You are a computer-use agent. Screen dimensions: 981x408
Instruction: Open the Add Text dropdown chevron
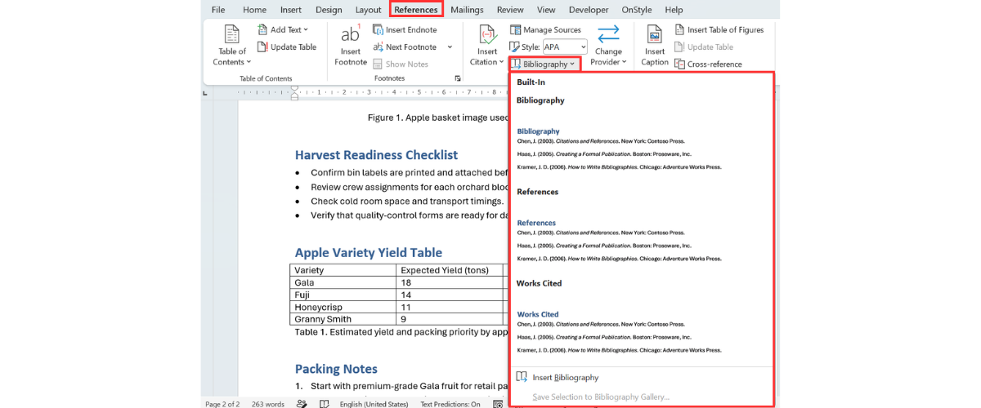click(306, 29)
